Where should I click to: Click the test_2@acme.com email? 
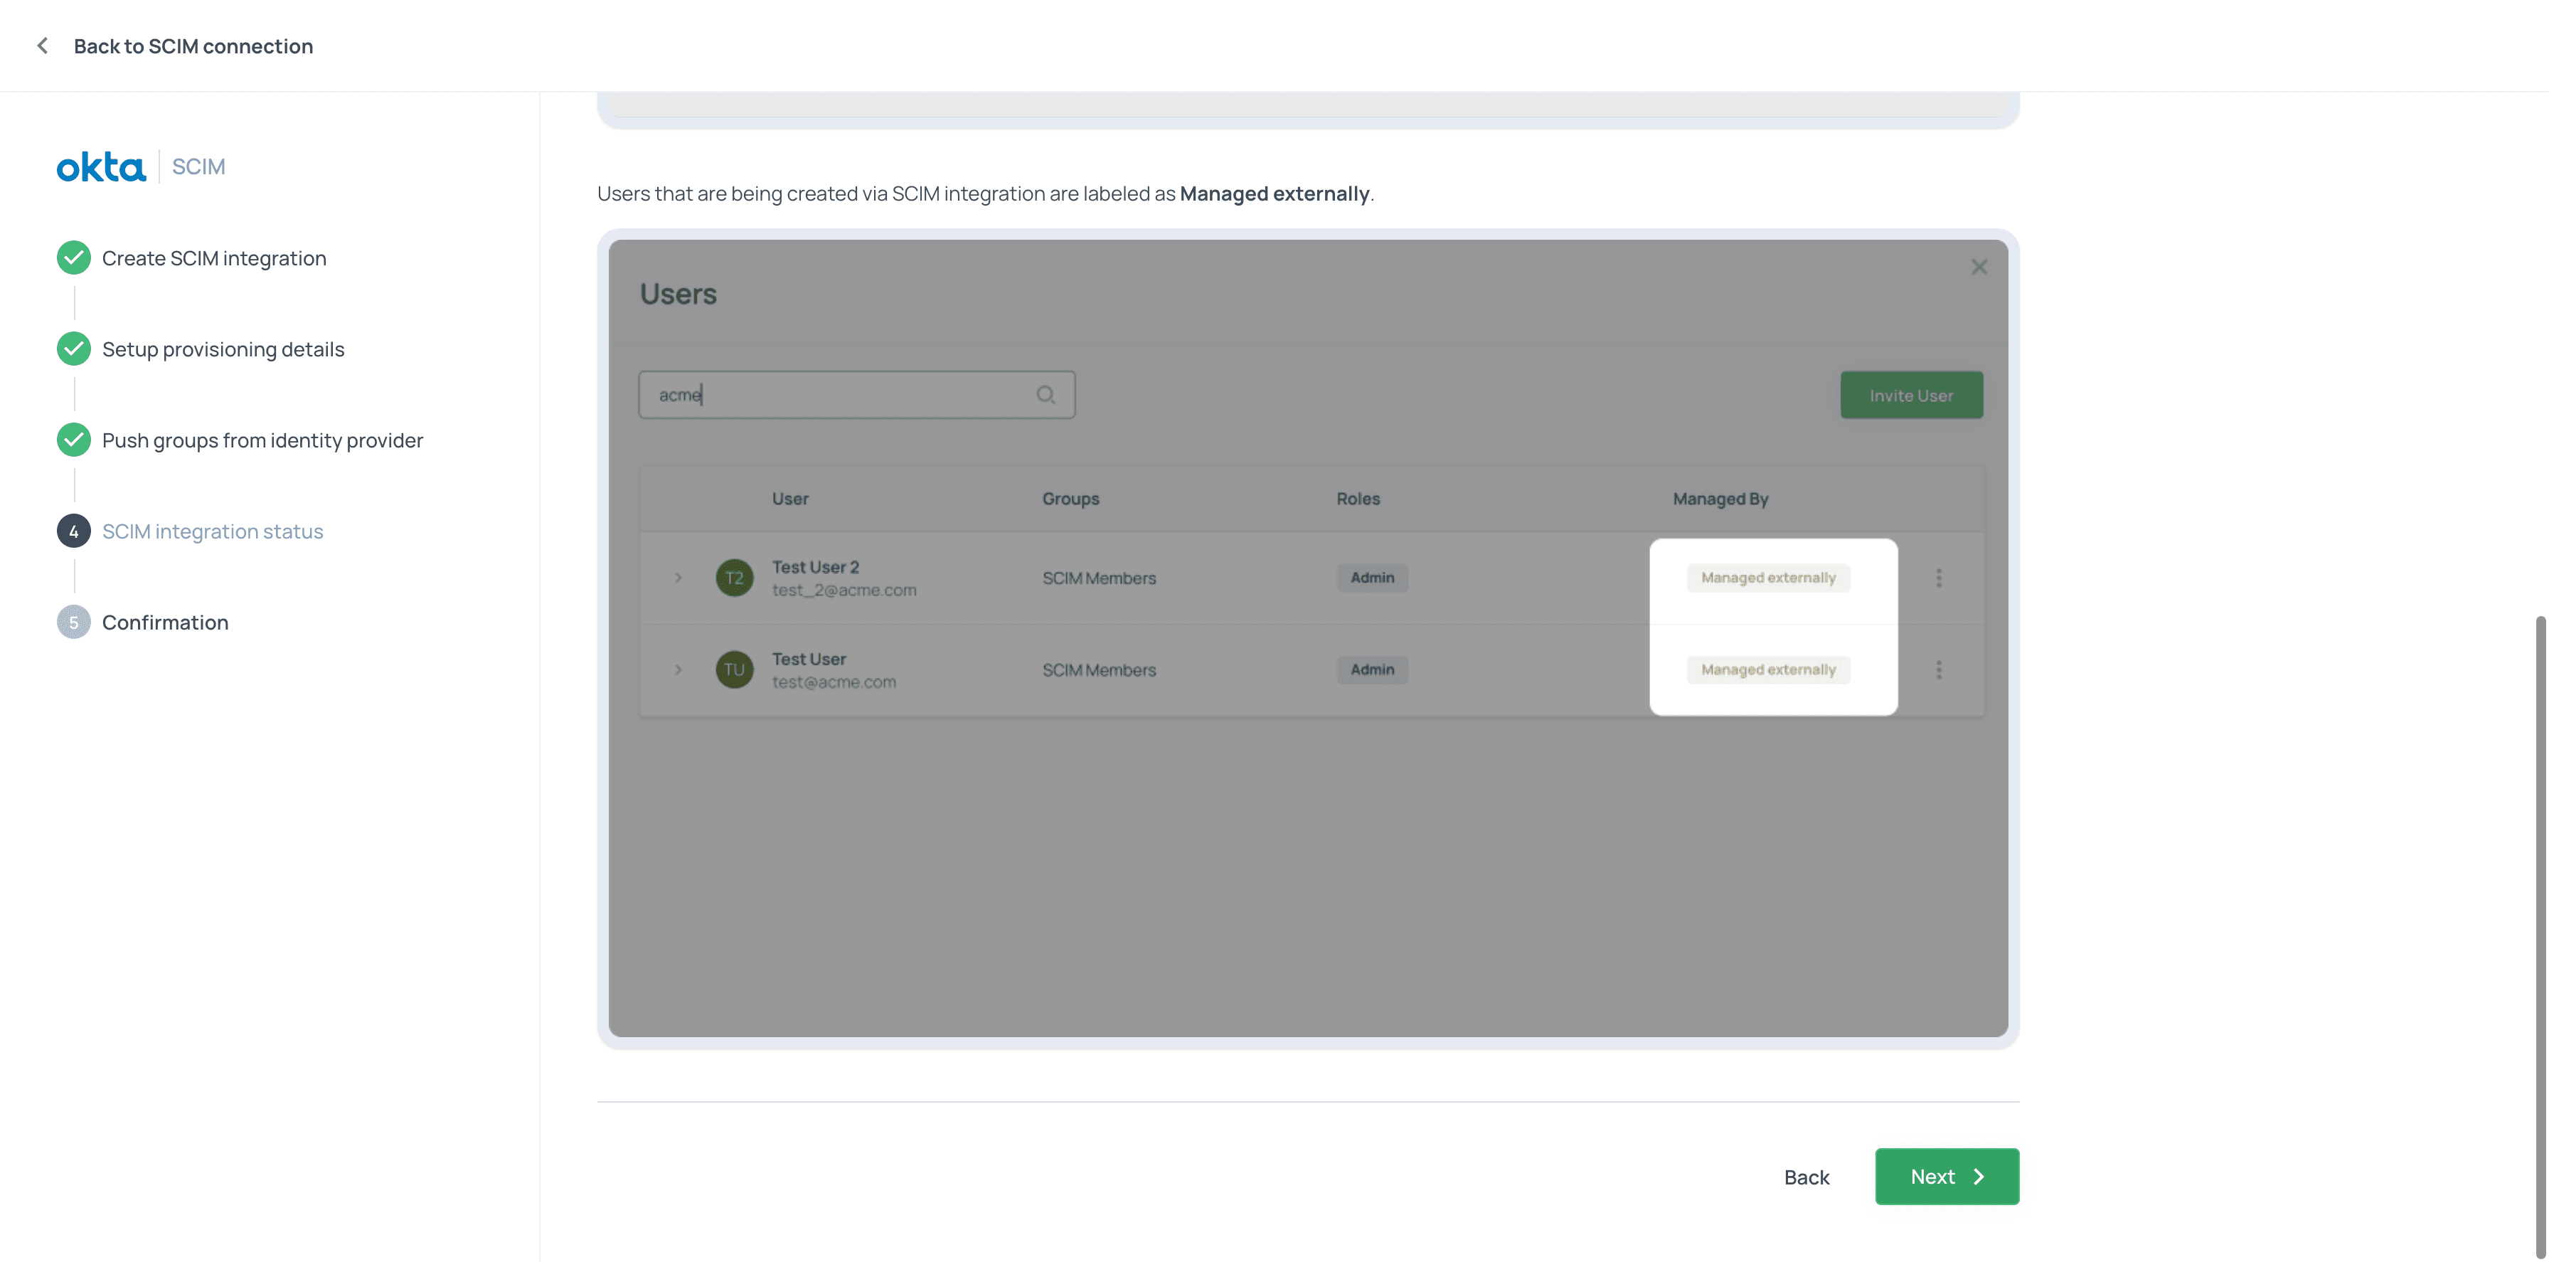[844, 590]
